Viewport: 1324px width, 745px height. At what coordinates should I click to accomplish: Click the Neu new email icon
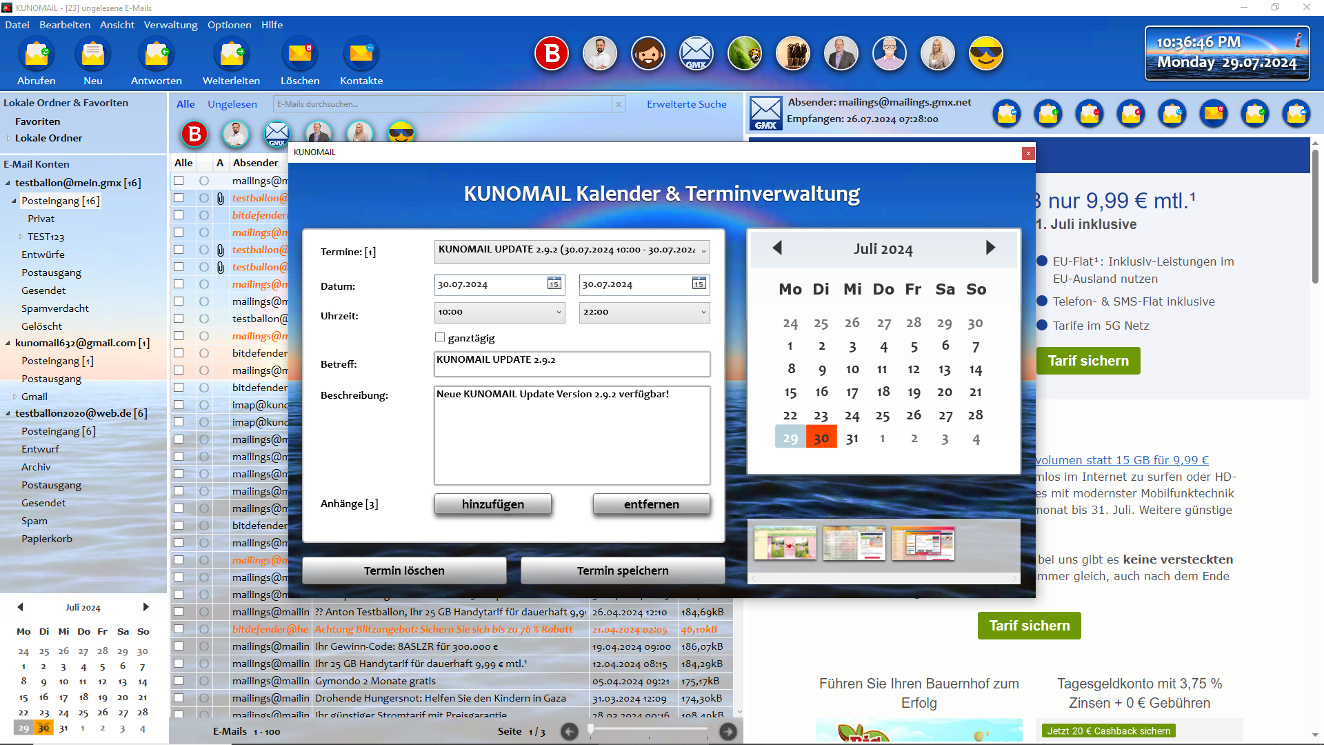coord(92,54)
